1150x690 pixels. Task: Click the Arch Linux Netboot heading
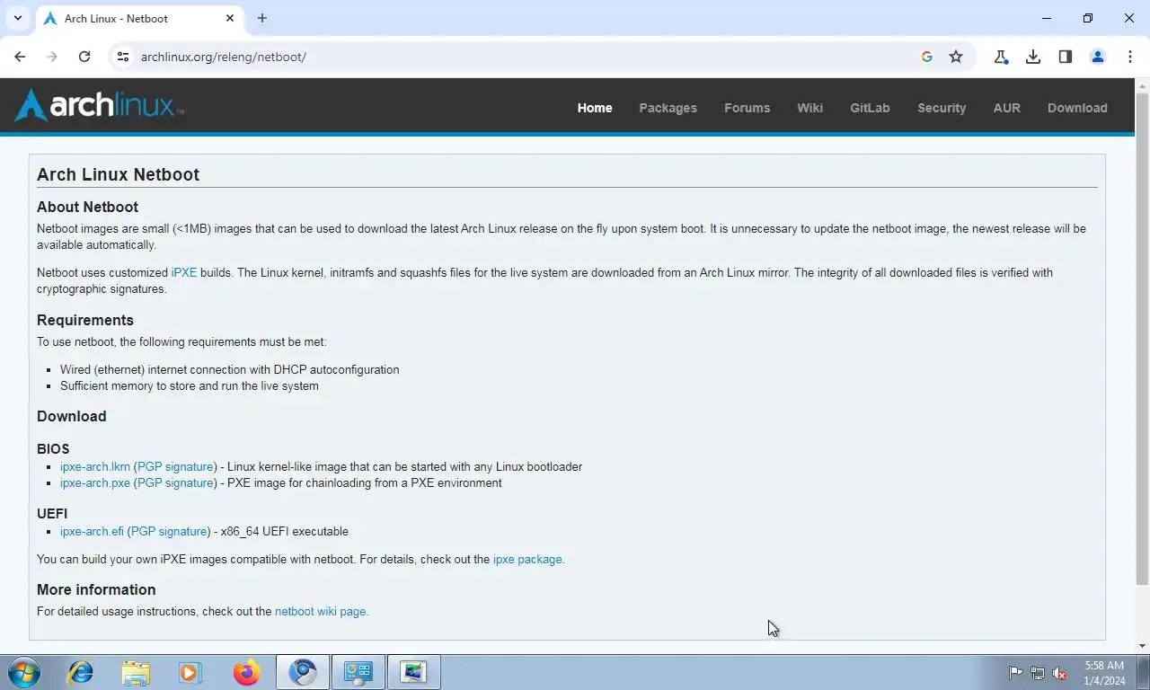(x=118, y=174)
